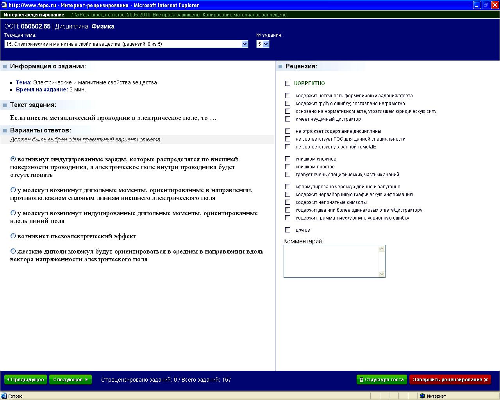This screenshot has width=500, height=400.
Task: Click the 'Рецензия:' section heading
Action: tap(301, 66)
